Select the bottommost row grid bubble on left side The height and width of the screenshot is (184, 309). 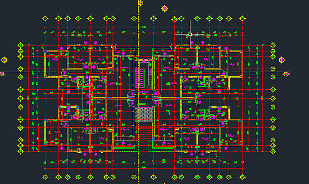[20, 151]
